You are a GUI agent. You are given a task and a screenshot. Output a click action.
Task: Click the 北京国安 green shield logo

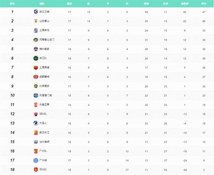36,86
